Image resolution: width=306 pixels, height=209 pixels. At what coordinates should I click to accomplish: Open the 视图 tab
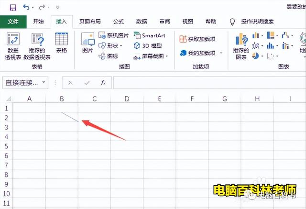point(188,22)
